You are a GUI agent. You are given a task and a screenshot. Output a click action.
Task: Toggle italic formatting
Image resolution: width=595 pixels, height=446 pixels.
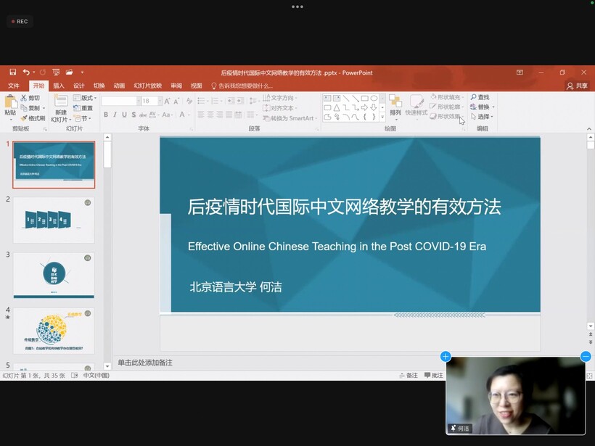(x=115, y=115)
